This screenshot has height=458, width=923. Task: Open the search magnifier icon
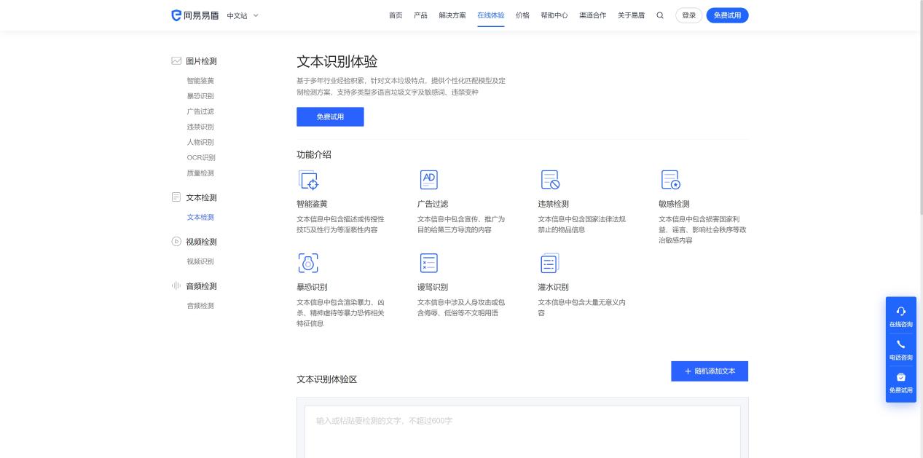pos(660,15)
